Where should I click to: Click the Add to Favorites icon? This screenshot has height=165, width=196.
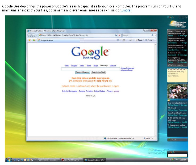pos(34,40)
